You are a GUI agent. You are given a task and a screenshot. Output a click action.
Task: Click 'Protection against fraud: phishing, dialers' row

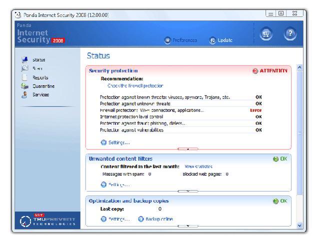181,123
